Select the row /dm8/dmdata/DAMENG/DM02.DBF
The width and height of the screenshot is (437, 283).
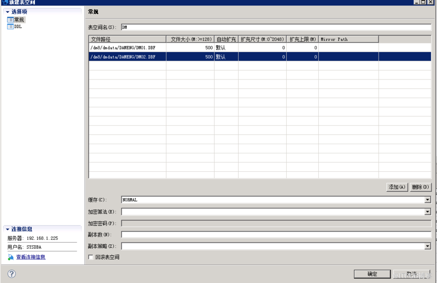tap(260, 57)
